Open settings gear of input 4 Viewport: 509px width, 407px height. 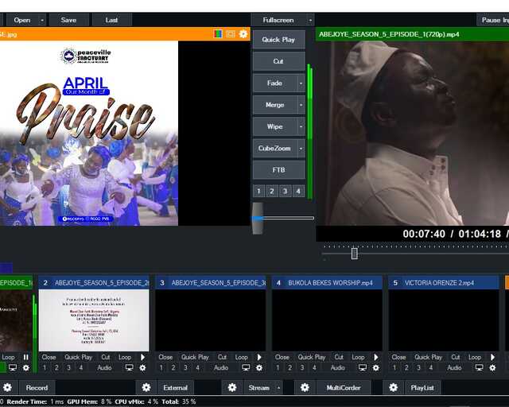pos(376,368)
